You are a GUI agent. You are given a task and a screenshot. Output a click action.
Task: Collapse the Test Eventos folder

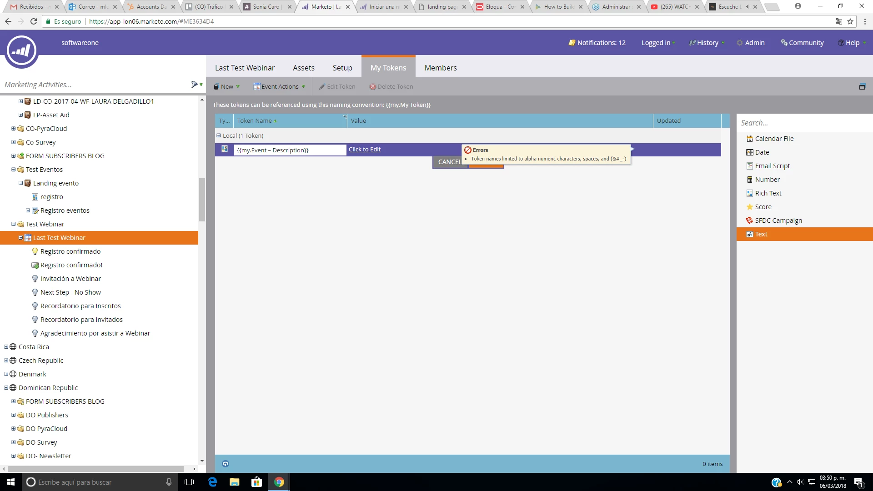pyautogui.click(x=13, y=170)
